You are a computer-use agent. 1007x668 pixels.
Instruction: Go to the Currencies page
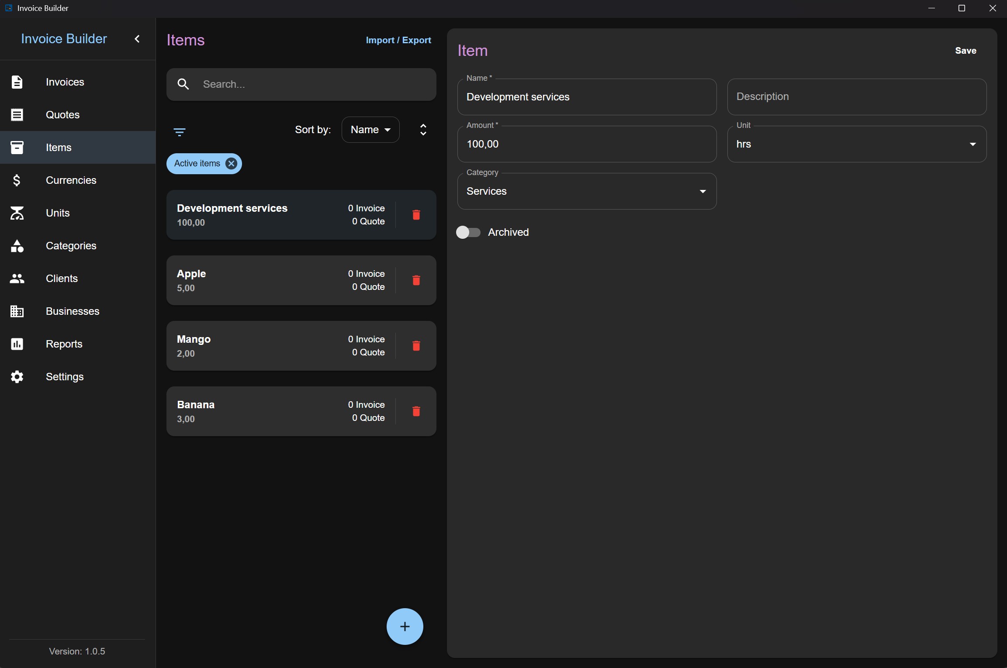pos(78,180)
